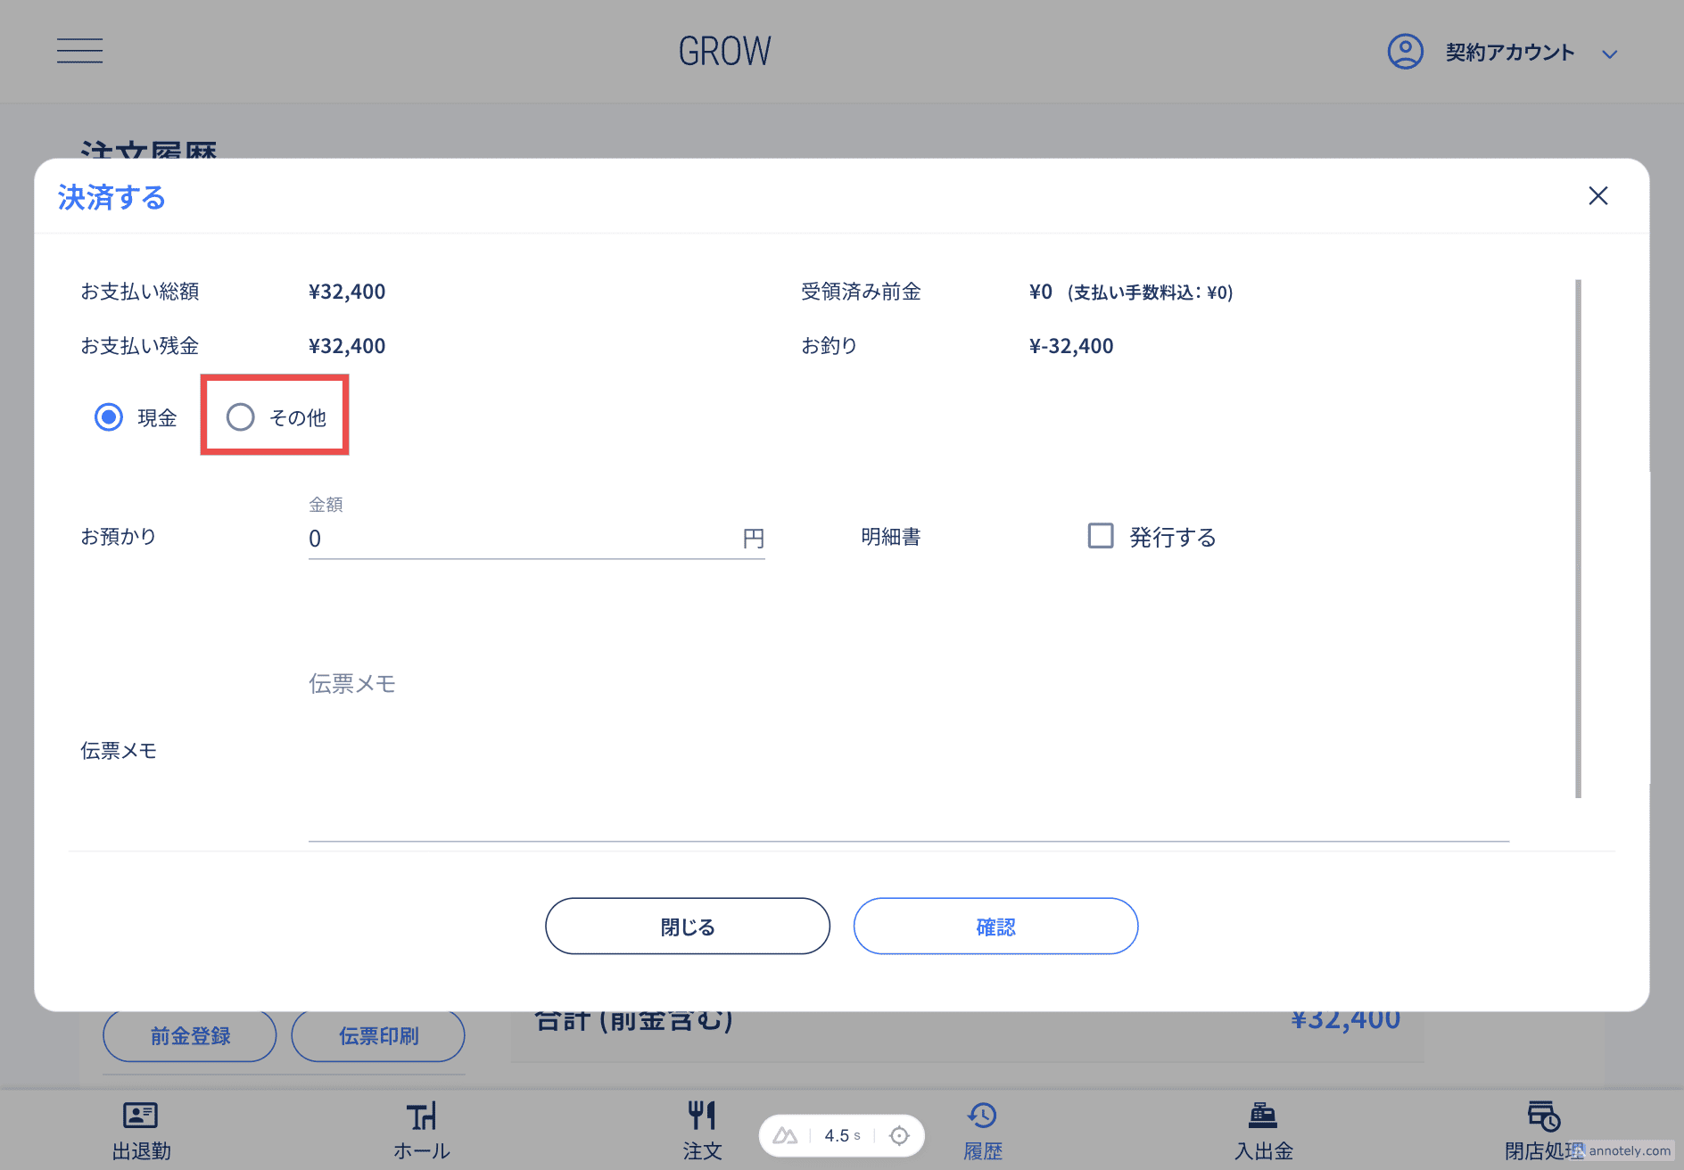Select the 出退勤 attendance icon
Image resolution: width=1684 pixels, height=1170 pixels.
pos(139,1116)
